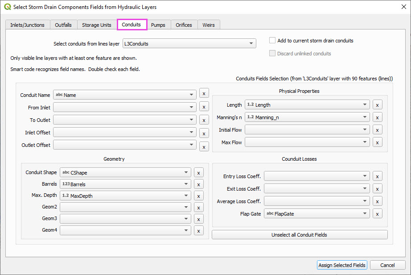Switch to the Inlets/Junctions tab

[x=28, y=25]
